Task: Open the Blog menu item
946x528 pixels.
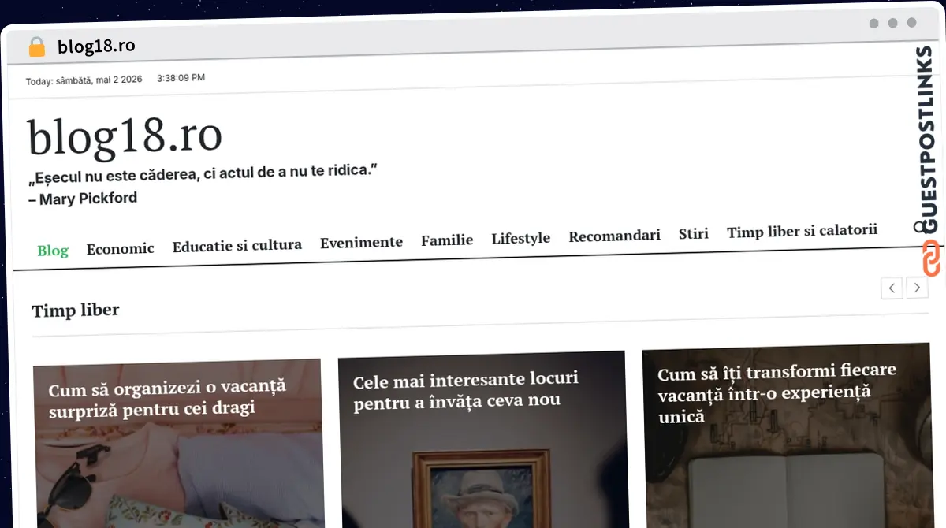Action: pos(53,251)
